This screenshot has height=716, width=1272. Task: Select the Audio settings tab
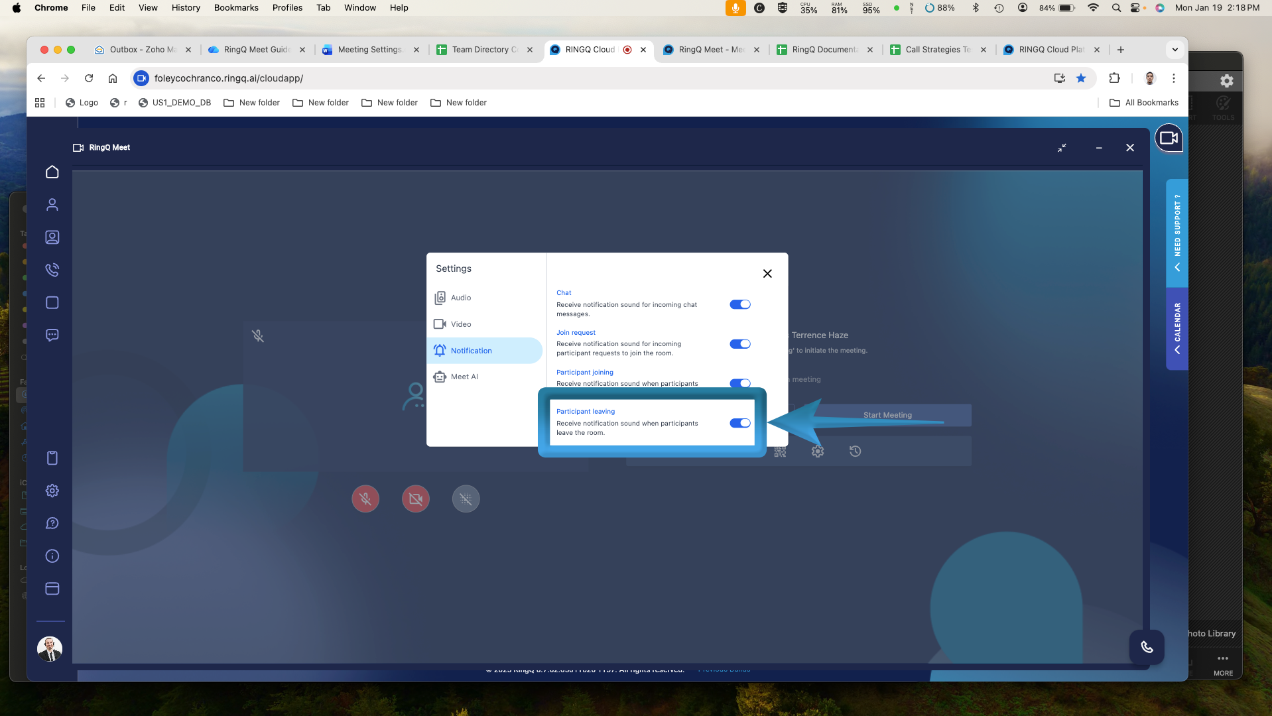click(x=460, y=298)
